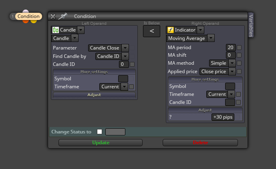Click the orange output dot under the Condition block
This screenshot has height=169, width=276.
(x=26, y=22)
